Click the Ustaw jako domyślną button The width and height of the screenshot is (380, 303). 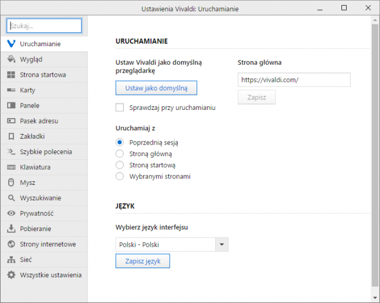click(x=156, y=88)
